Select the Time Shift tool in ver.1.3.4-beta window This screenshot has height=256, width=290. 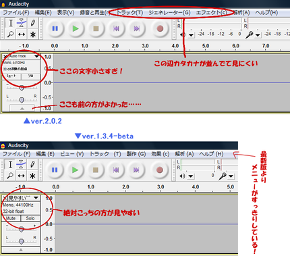pos(22,176)
